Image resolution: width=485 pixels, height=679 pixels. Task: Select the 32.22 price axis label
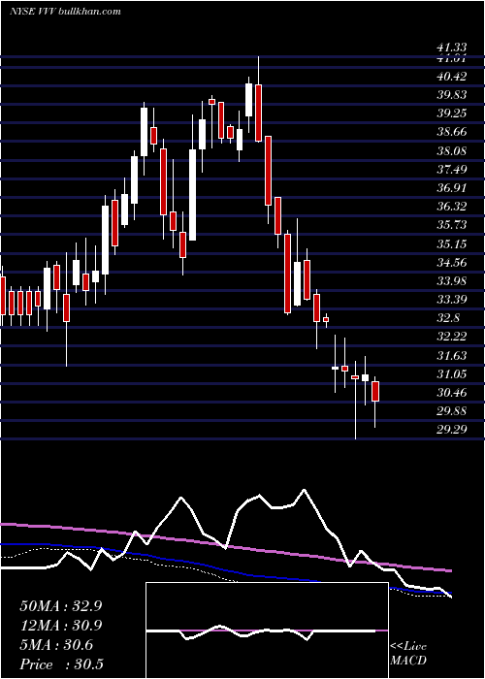452,337
